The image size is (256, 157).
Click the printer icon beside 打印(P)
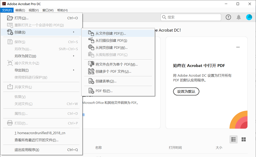(10, 123)
